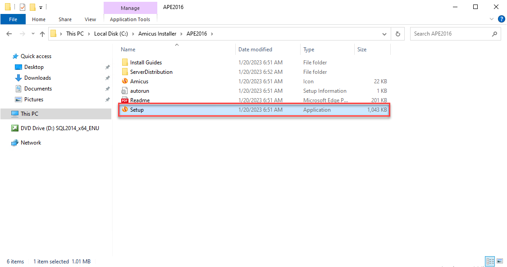
Task: Click the Documents icon in sidebar
Action: (x=18, y=88)
